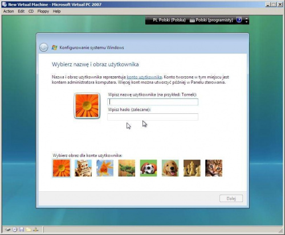Open language bar help icon
Viewport: 285px width, 235px height.
tap(239, 20)
